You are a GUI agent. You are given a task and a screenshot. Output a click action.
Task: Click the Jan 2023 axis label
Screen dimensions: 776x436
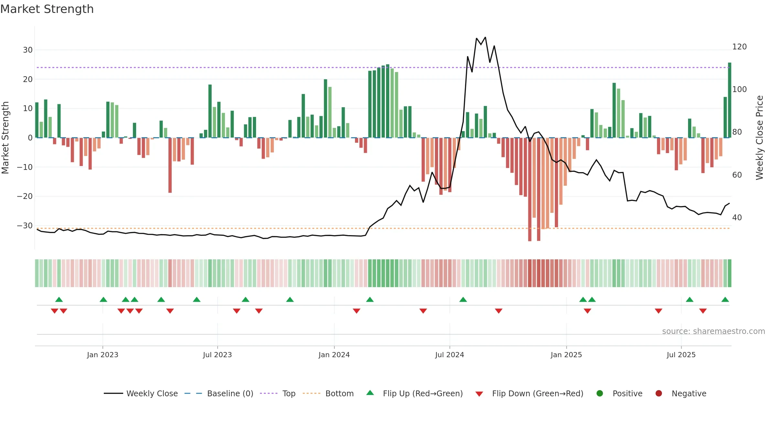coord(102,355)
